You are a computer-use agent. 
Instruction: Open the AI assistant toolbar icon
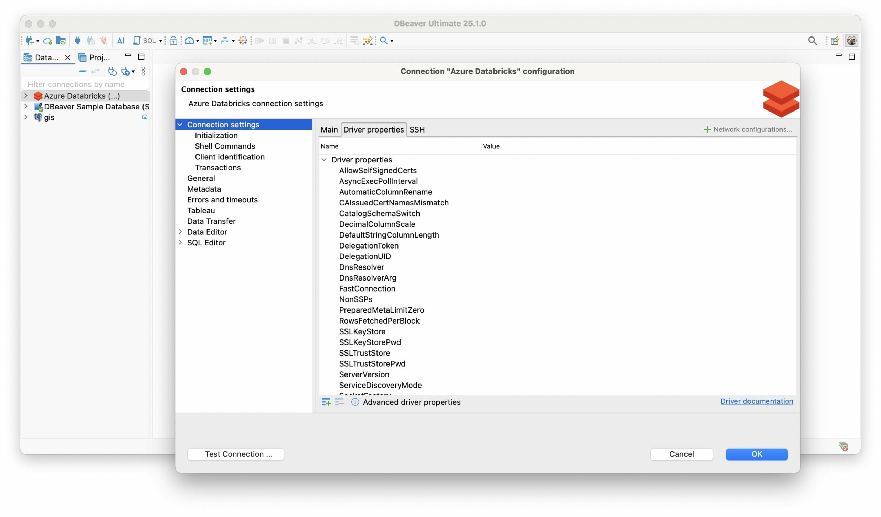(x=120, y=41)
